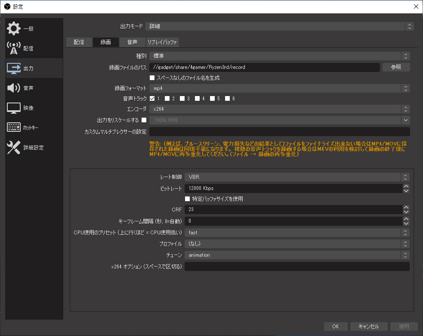Open the レート制御 VBR dropdown
The width and height of the screenshot is (423, 336).
pyautogui.click(x=297, y=177)
